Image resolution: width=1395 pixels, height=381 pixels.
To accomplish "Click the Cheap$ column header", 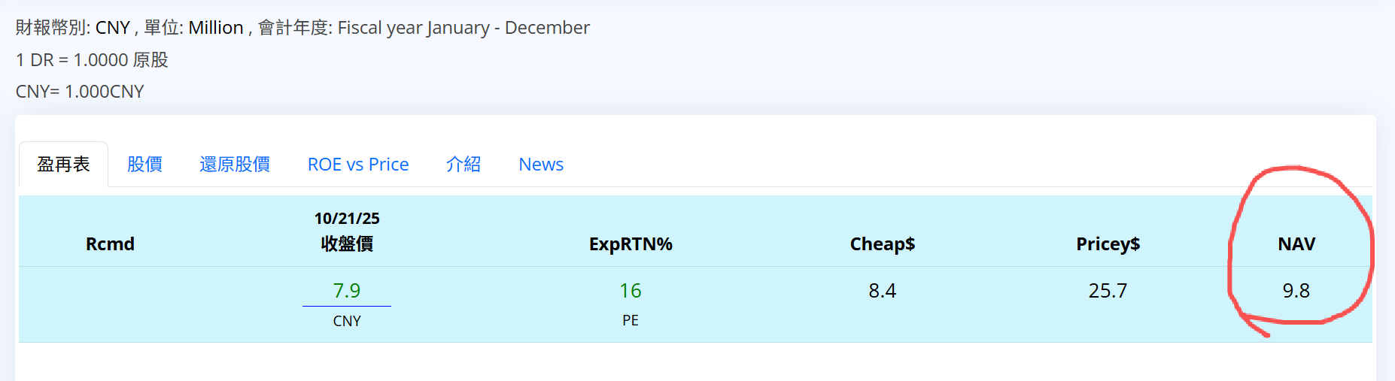I will 882,244.
